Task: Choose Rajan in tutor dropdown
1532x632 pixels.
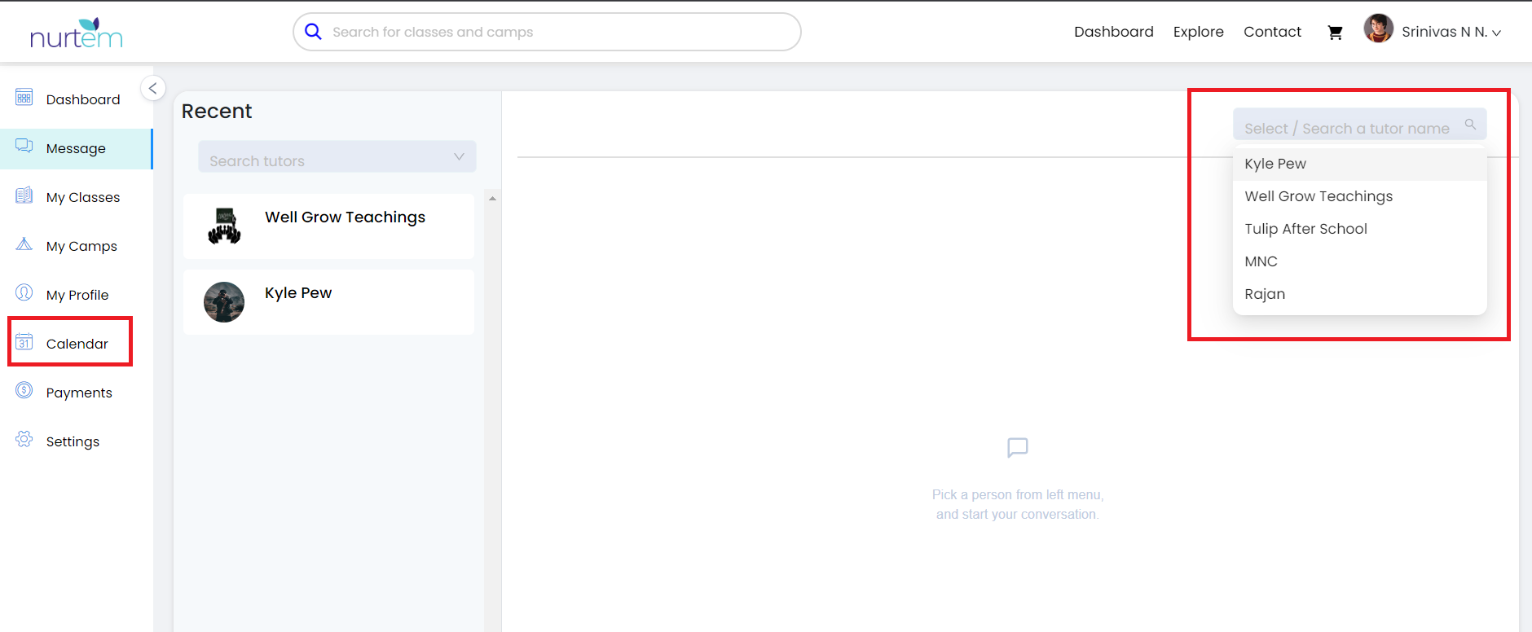Action: [1265, 294]
